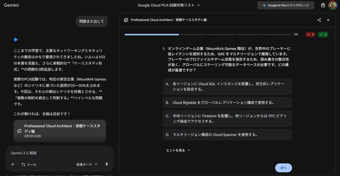
Task: Click the これが解ければ、合格は目前です！ line
Action: tap(42, 114)
